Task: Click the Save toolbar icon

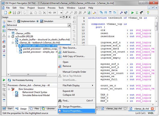Action: (x=14, y=13)
